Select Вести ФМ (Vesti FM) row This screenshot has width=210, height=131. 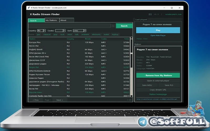(79, 57)
